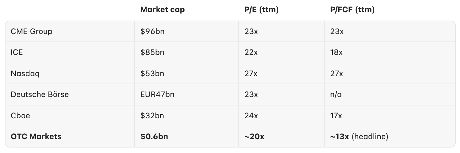Click the Market cap column header
Viewport: 460px width, 153px height.
(x=163, y=10)
